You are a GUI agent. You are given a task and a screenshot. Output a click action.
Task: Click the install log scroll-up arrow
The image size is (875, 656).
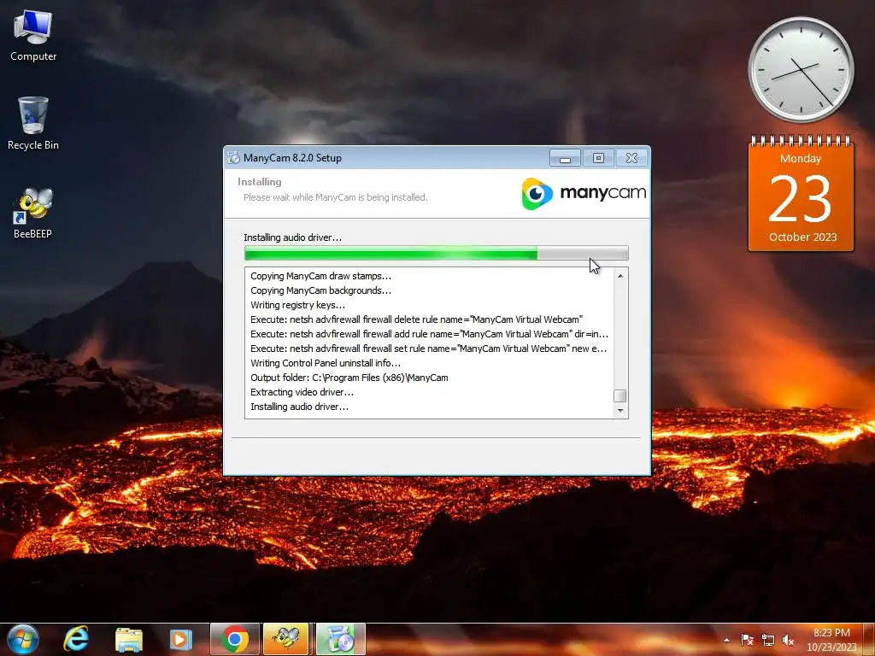pos(620,276)
